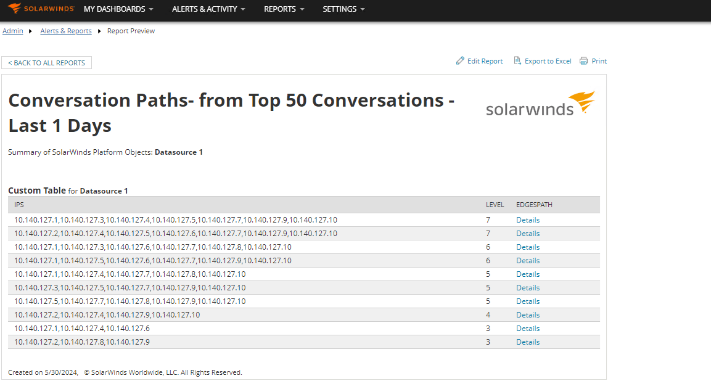Open Details for 10.140.127.1,10.140.127.3,10.140.127.6 path
Screen dimensions: 711x389
[528, 247]
